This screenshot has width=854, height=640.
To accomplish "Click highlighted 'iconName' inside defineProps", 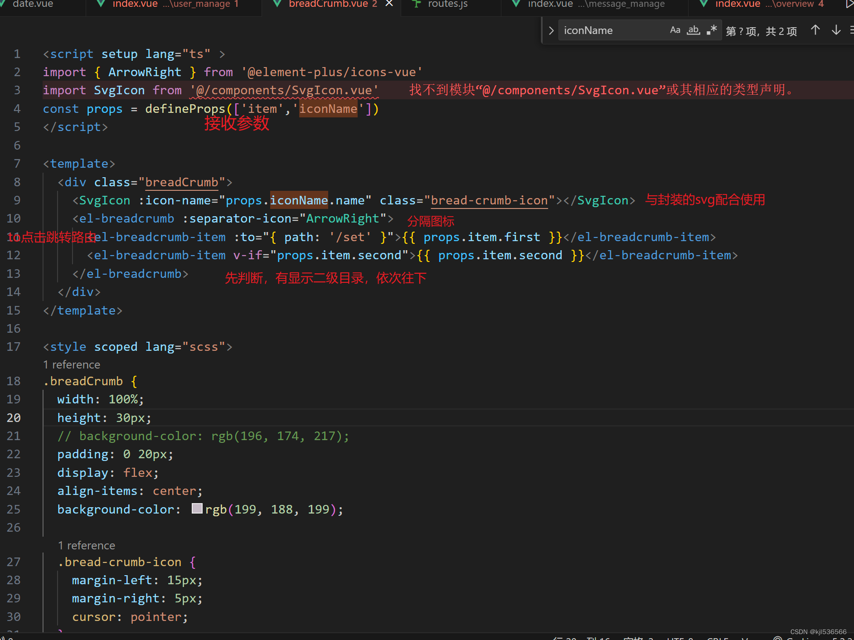I will pos(328,109).
